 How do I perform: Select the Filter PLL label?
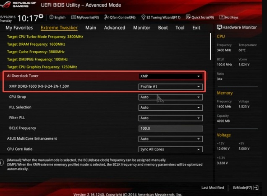[17, 118]
